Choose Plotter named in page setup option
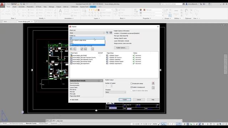Viewport: 228px width, 128px height. [x=87, y=40]
